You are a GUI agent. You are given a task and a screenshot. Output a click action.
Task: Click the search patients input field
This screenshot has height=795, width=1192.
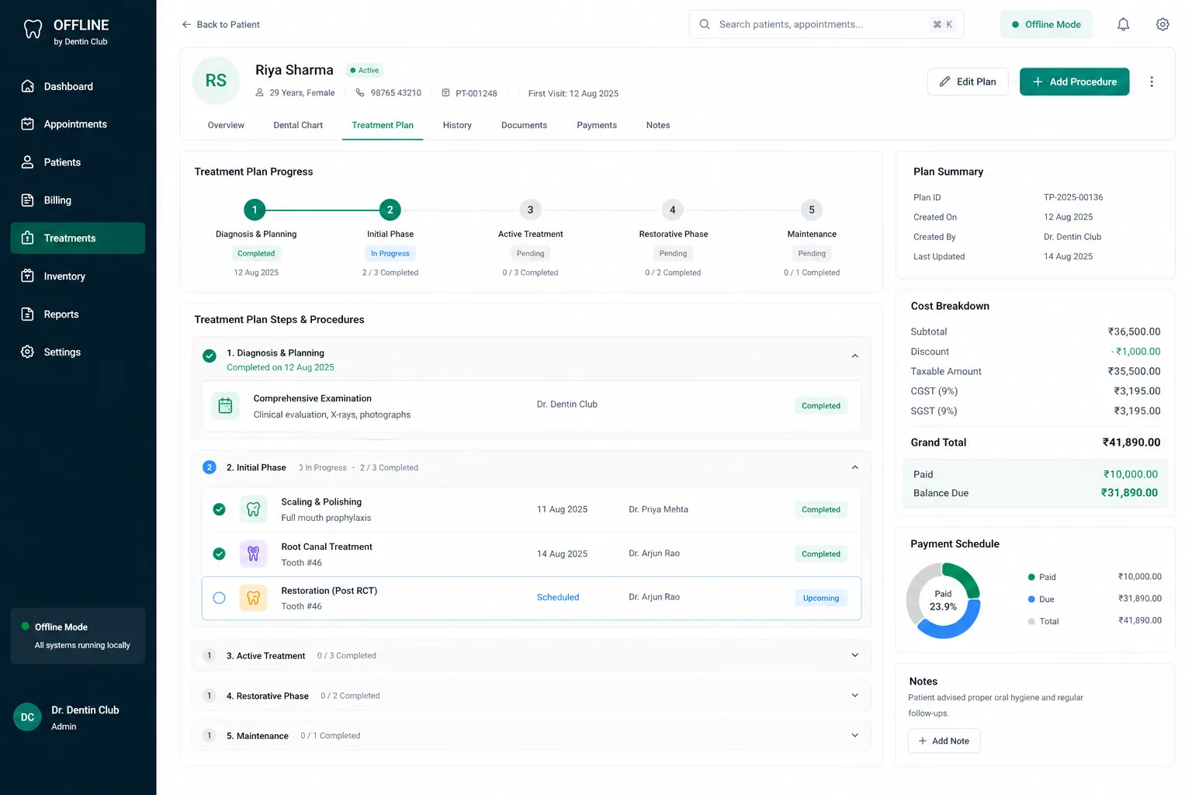point(826,25)
